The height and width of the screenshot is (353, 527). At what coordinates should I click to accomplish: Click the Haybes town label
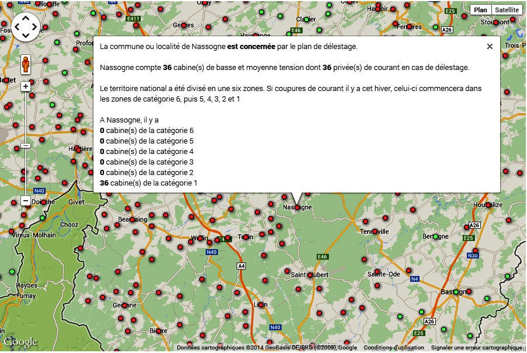click(x=26, y=285)
